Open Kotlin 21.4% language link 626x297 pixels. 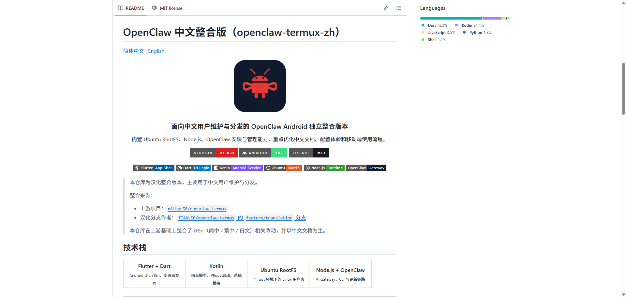click(x=472, y=25)
